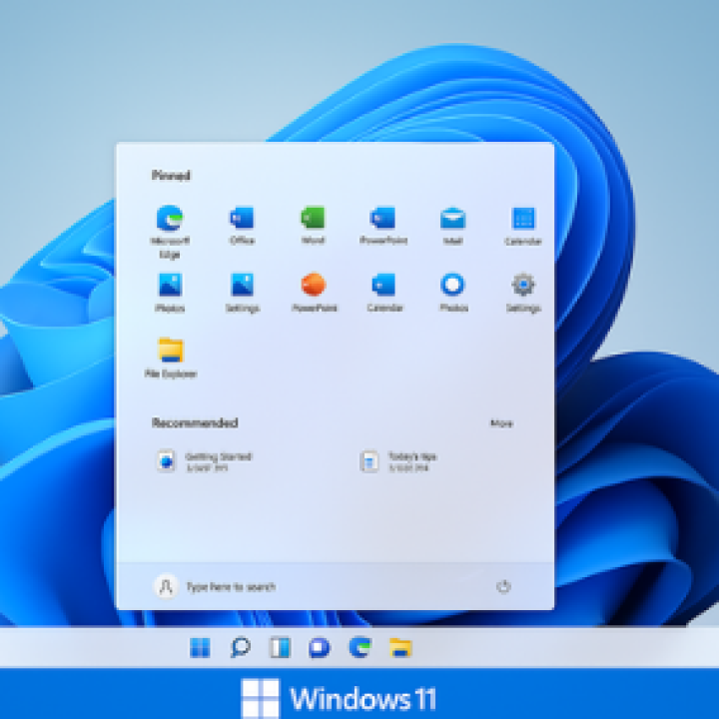
Task: Open File Explorer from the taskbar
Action: 400,648
